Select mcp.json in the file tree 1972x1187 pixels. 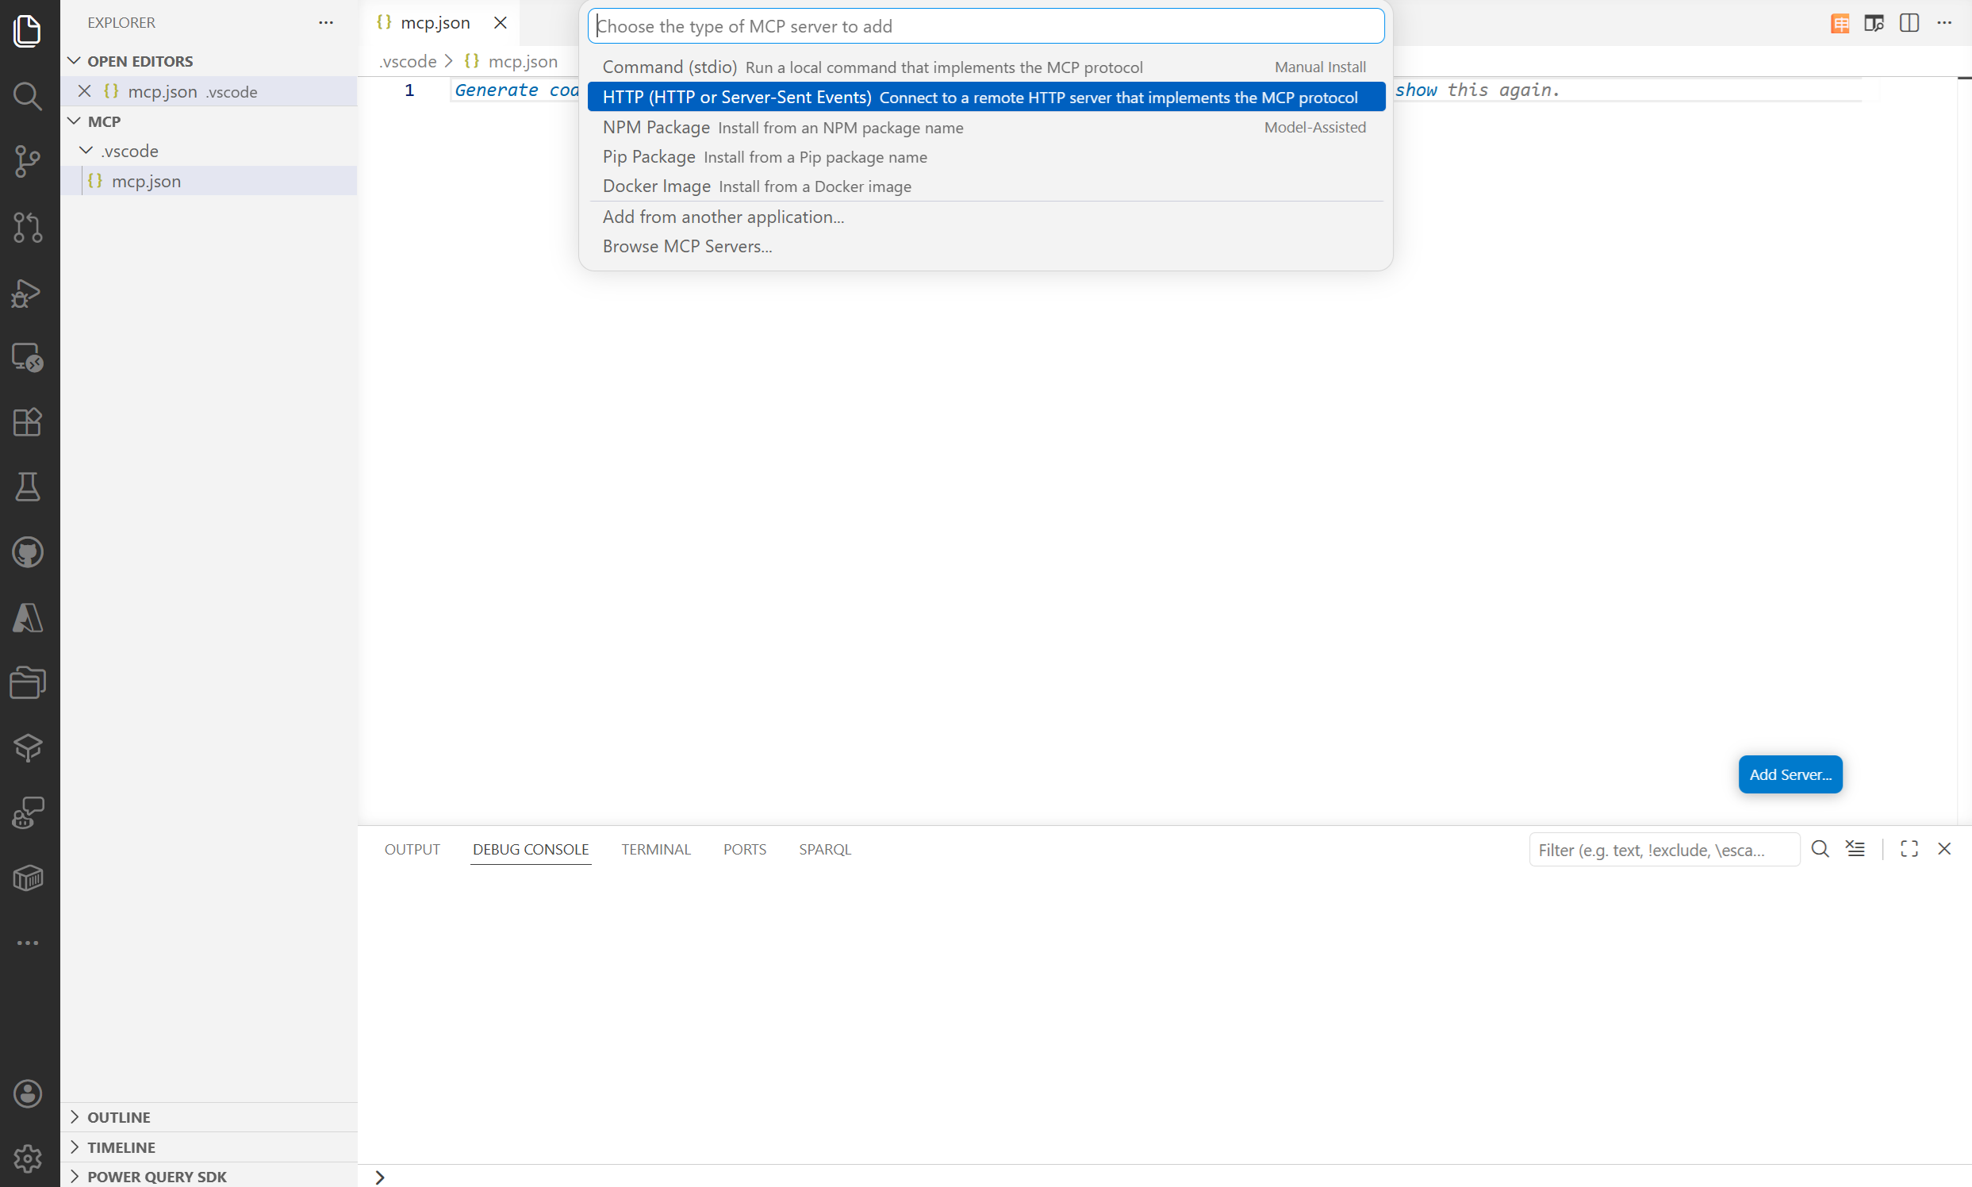(x=209, y=181)
